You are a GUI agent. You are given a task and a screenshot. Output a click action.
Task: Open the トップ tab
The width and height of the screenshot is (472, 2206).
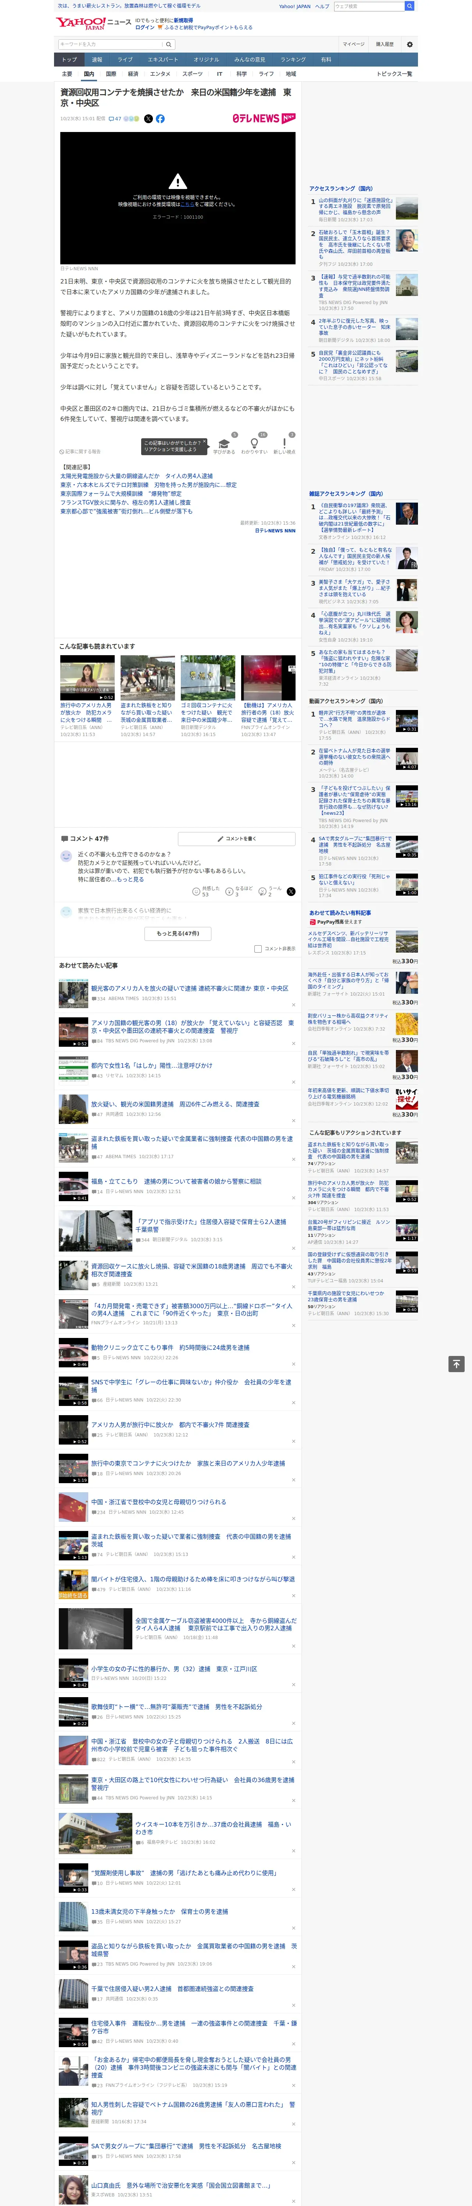click(x=69, y=60)
